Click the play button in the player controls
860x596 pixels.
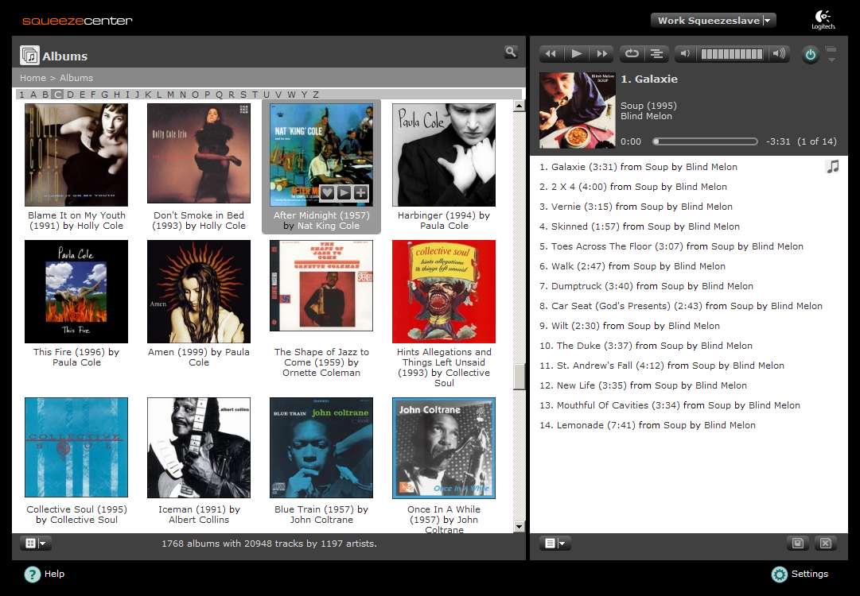576,54
